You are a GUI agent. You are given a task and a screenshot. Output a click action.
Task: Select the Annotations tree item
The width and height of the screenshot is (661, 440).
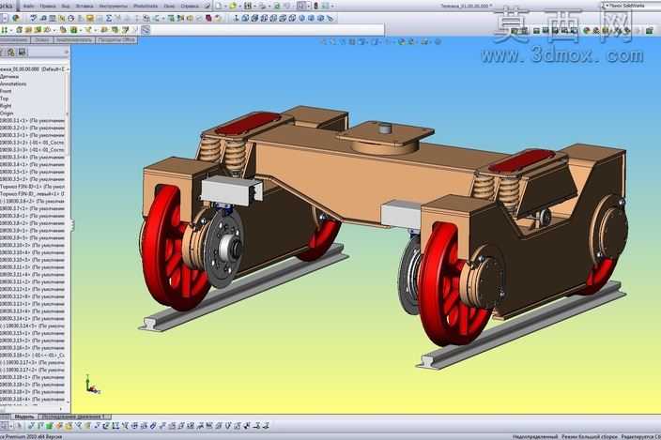(13, 83)
